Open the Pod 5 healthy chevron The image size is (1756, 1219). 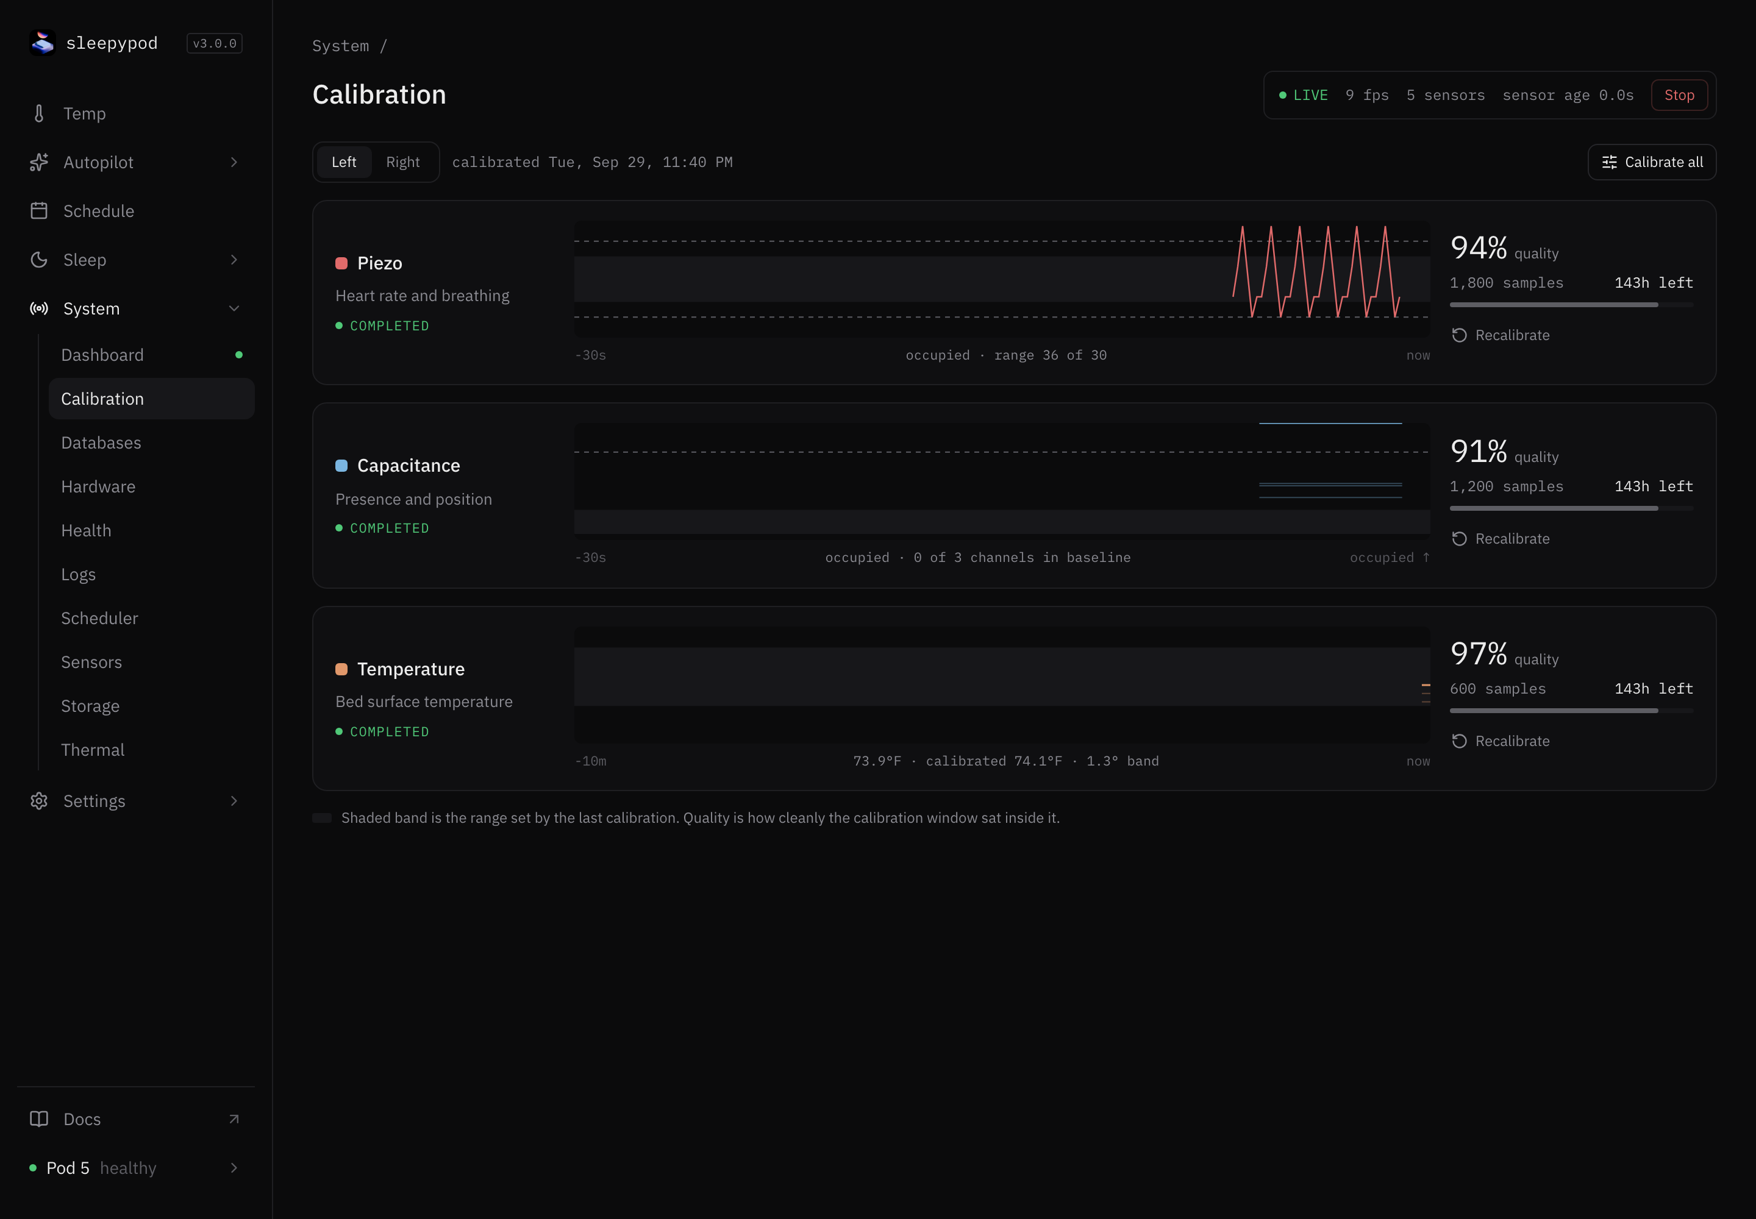click(x=234, y=1168)
